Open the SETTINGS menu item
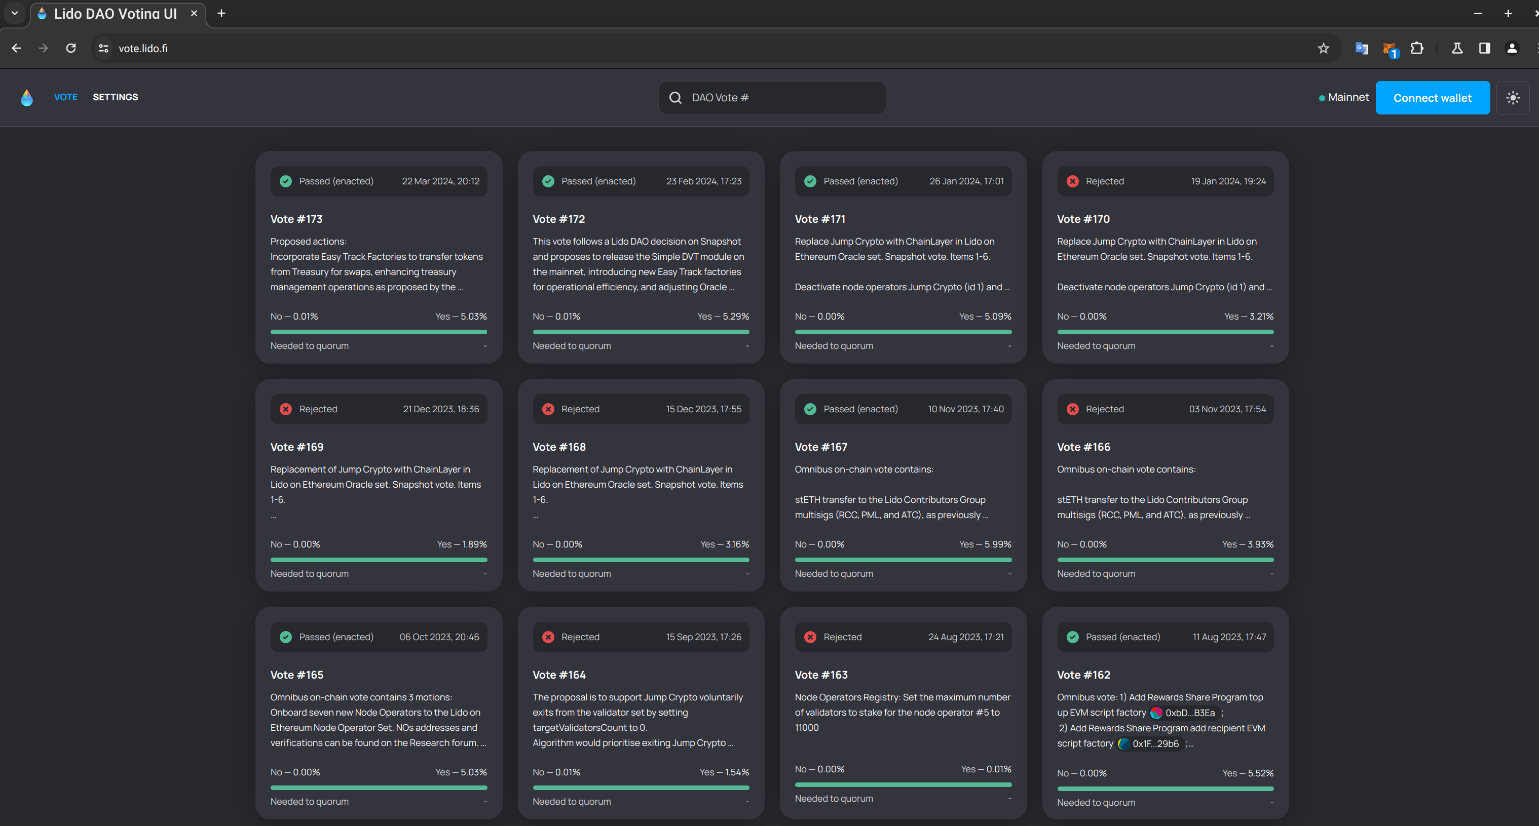The width and height of the screenshot is (1539, 826). [116, 97]
